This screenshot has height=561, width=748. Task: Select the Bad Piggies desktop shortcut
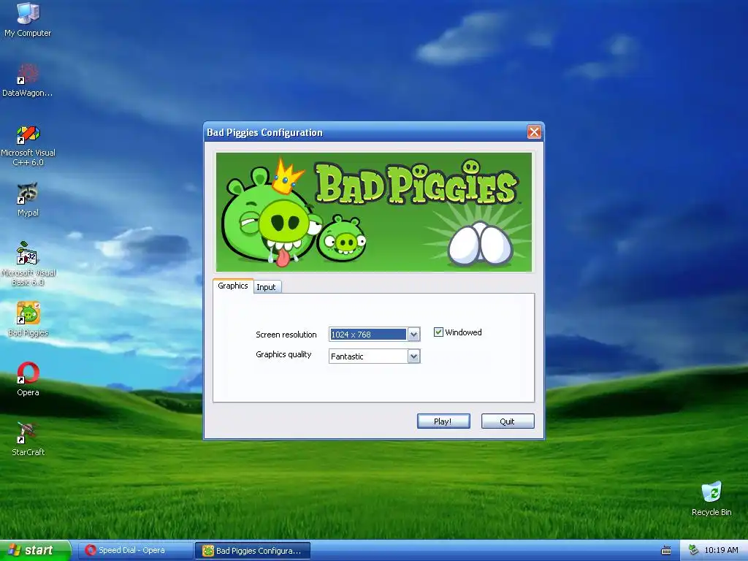coord(28,318)
